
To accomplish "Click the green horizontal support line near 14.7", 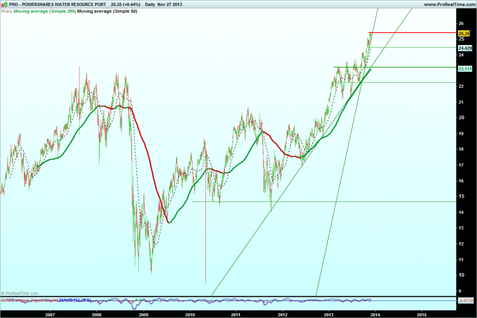I will 324,202.
